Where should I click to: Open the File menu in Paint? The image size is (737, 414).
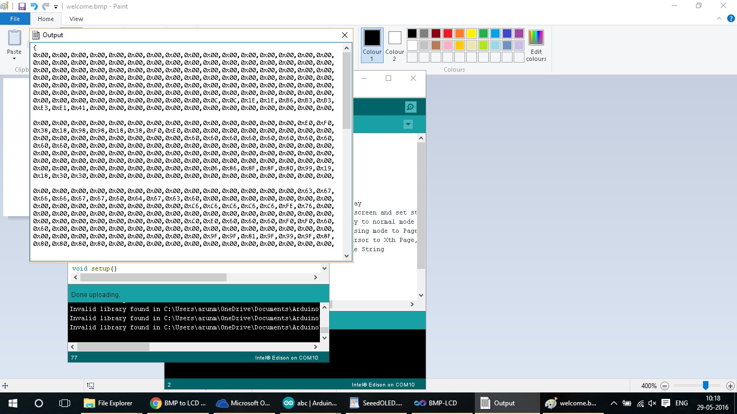click(15, 19)
